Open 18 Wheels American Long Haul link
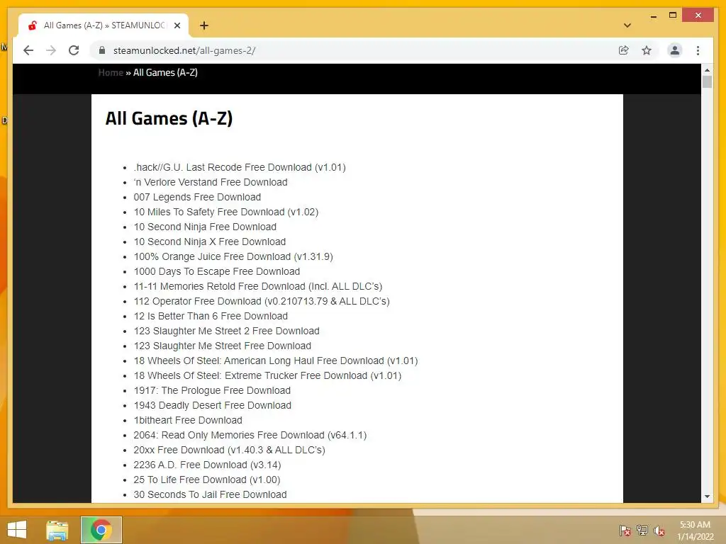Viewport: 726px width, 544px height. [276, 361]
